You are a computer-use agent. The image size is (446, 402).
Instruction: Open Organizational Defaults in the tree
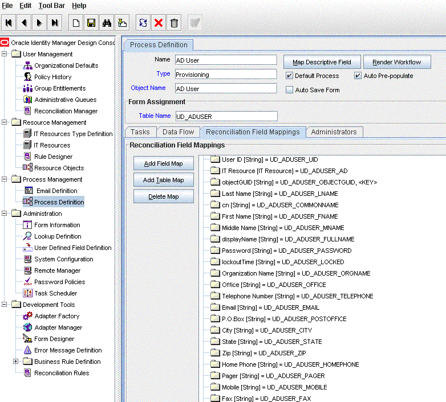point(66,65)
